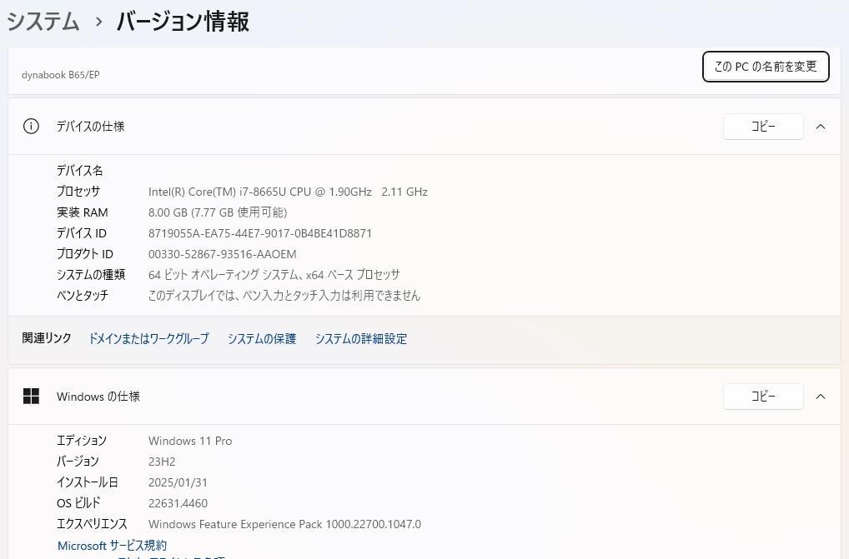Click the プロダクト ID label
The image size is (849, 559).
(x=85, y=253)
